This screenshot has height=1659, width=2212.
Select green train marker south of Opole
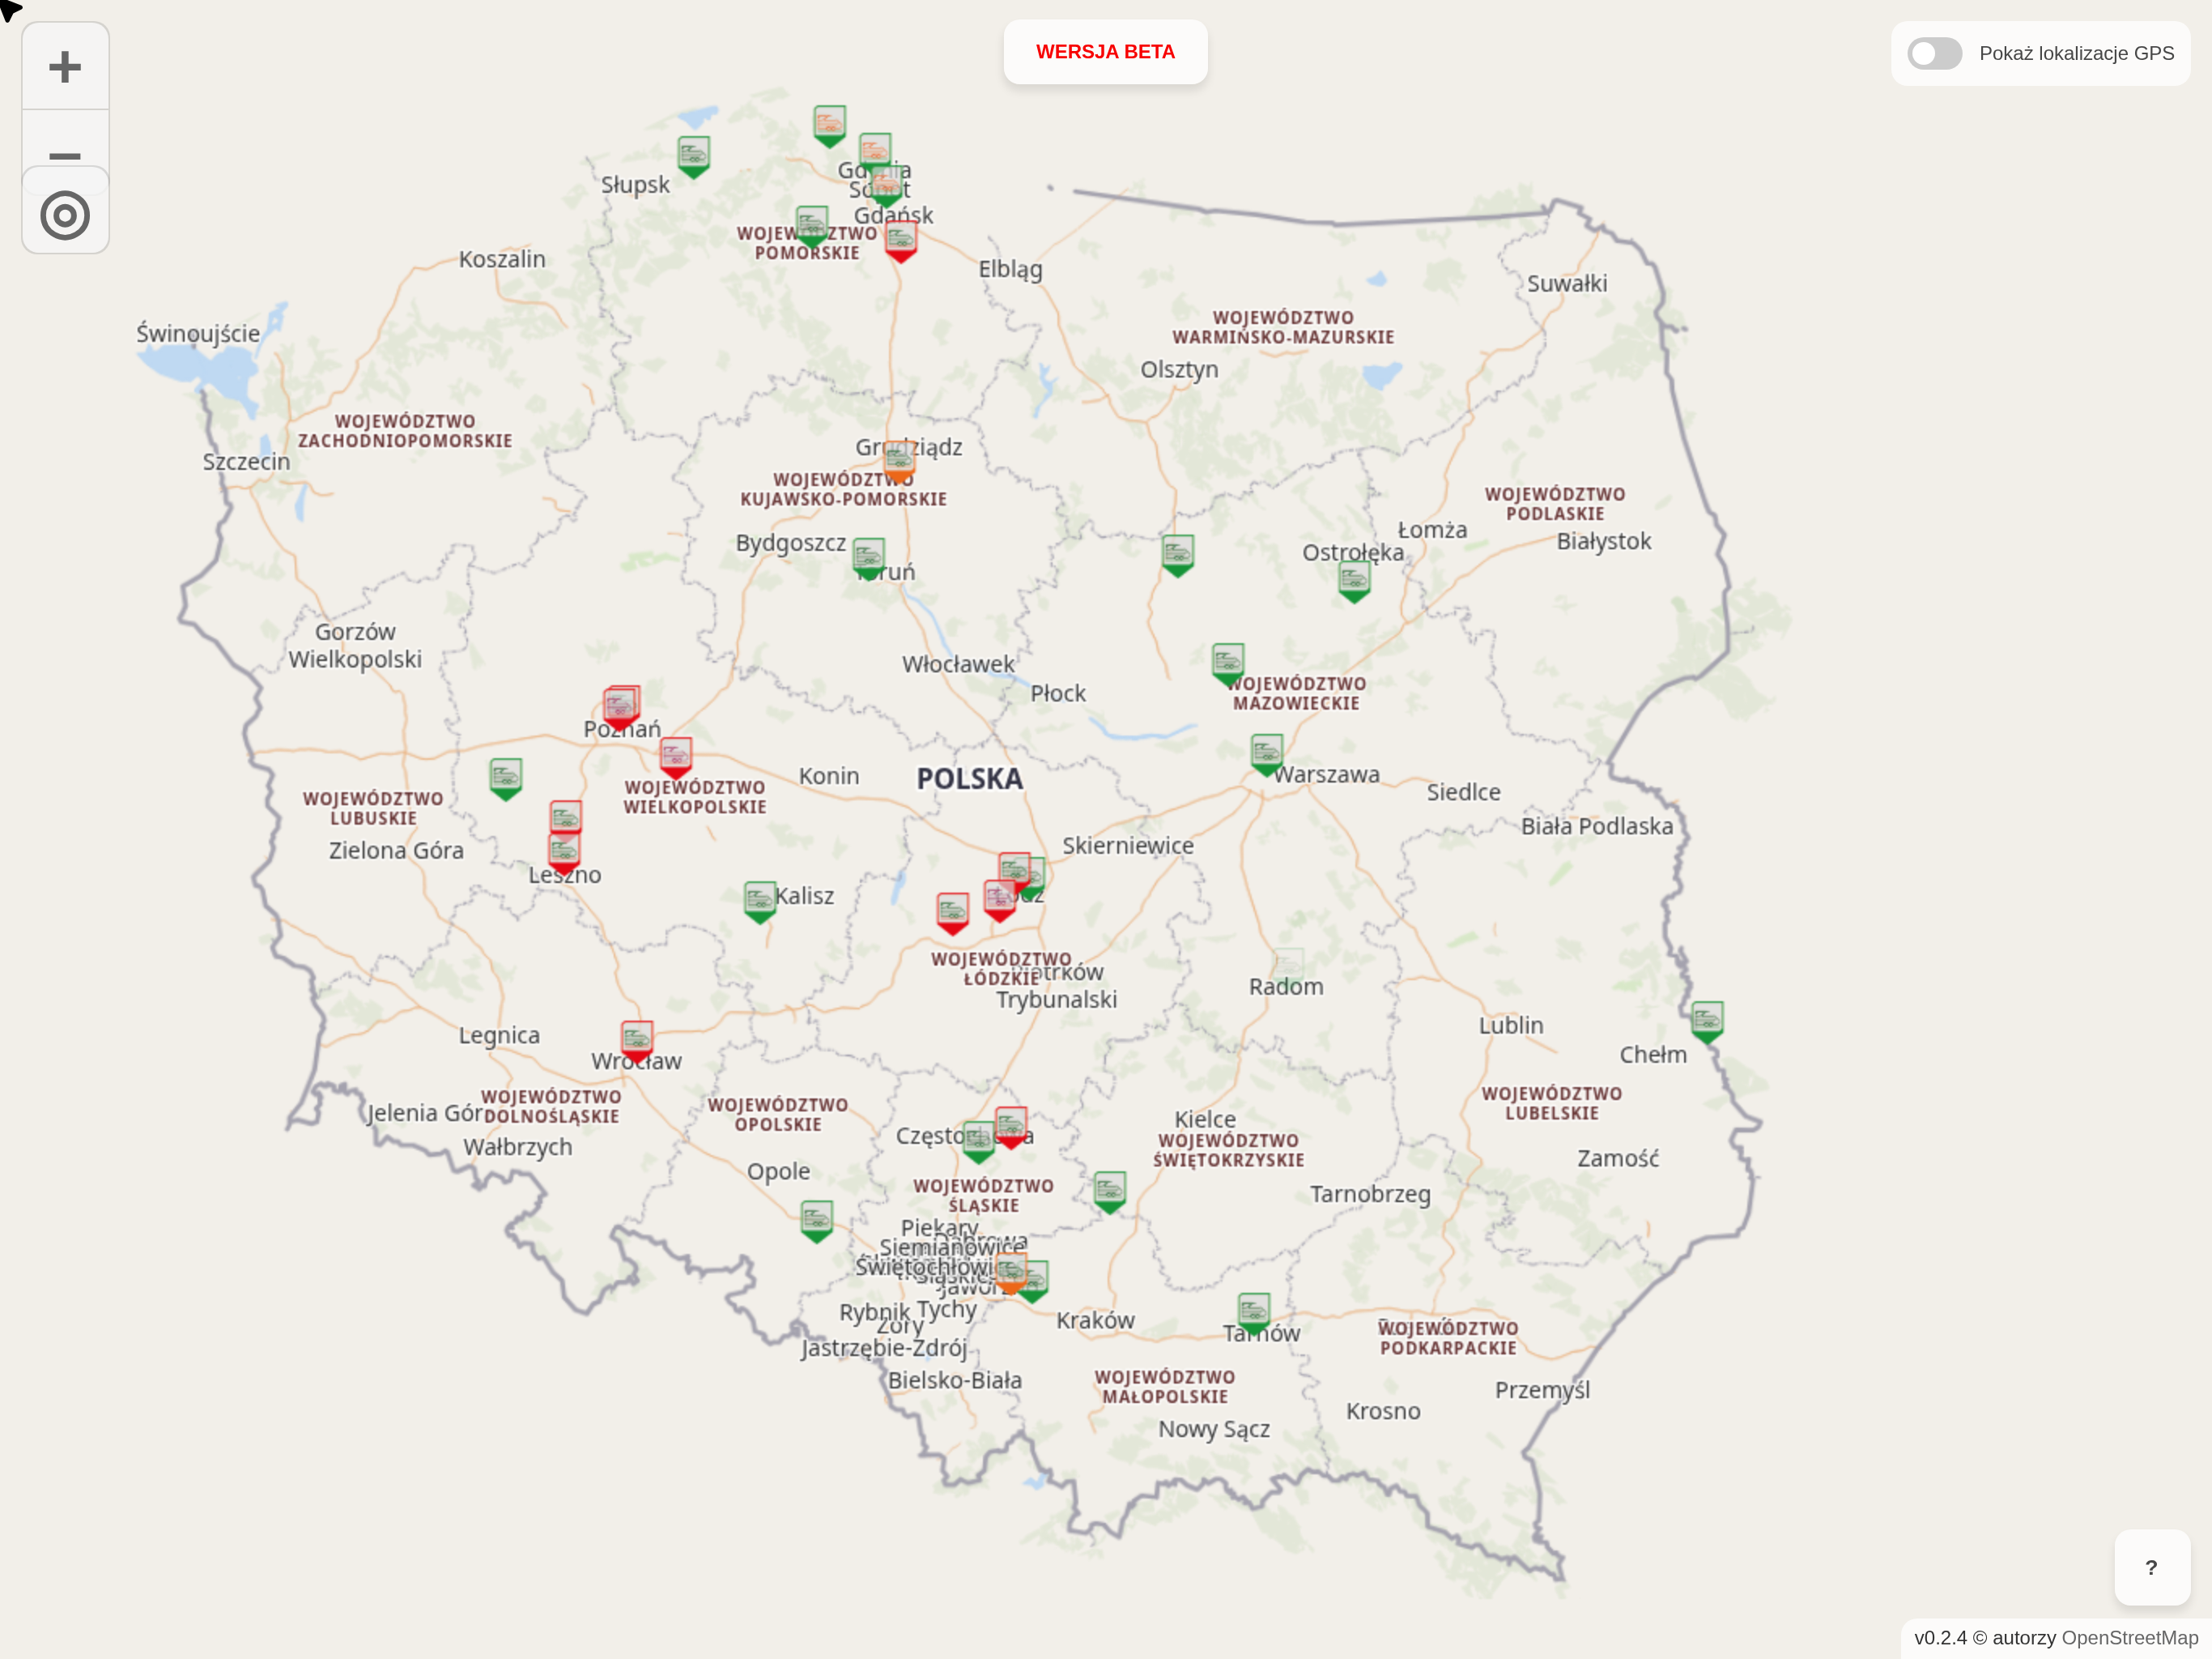point(816,1219)
